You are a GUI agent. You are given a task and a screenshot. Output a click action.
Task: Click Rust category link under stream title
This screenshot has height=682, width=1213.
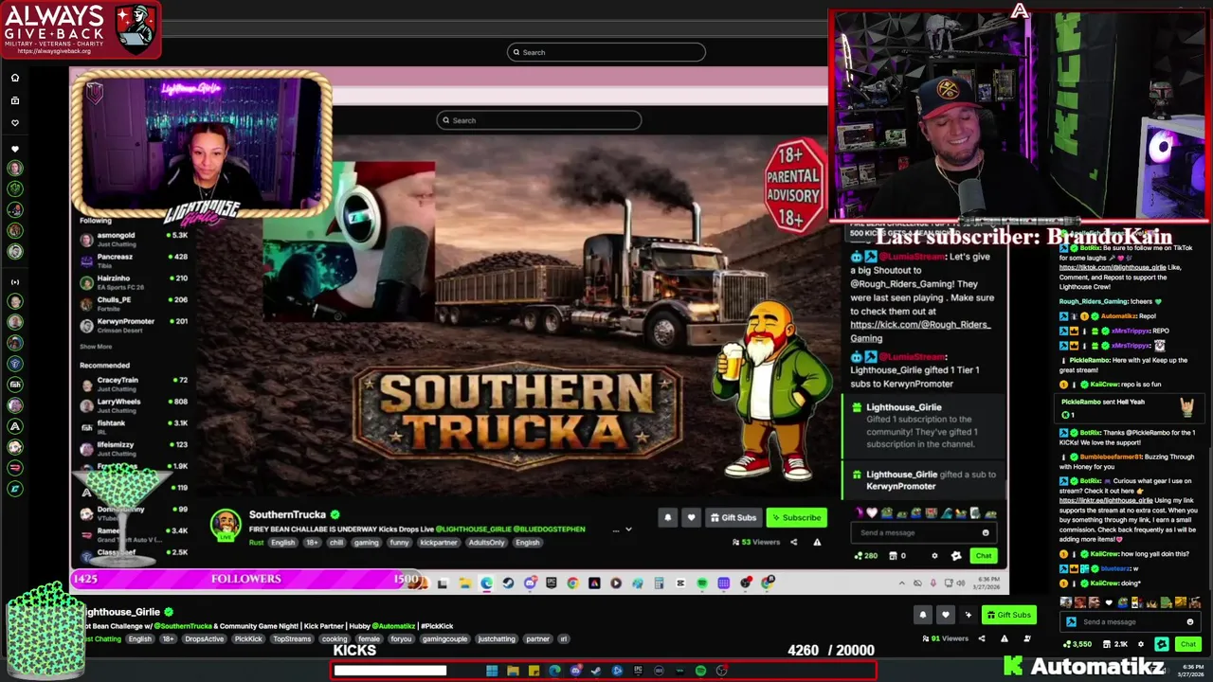256,543
